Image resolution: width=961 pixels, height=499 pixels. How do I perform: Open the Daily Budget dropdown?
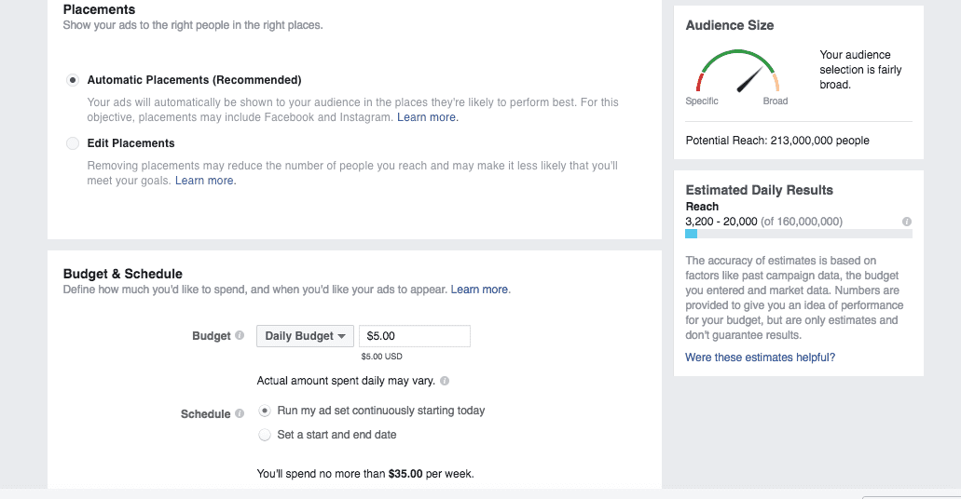coord(305,336)
